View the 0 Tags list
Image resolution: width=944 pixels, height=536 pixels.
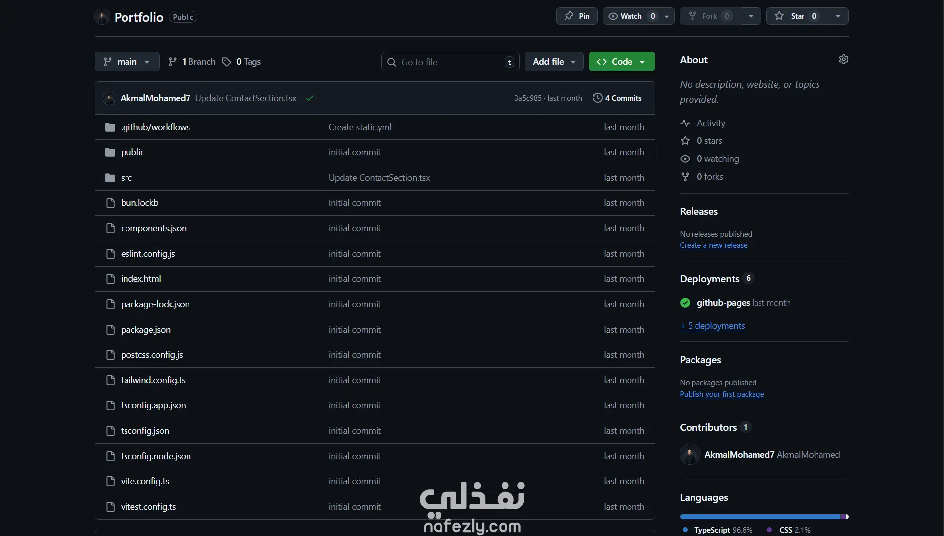point(241,62)
